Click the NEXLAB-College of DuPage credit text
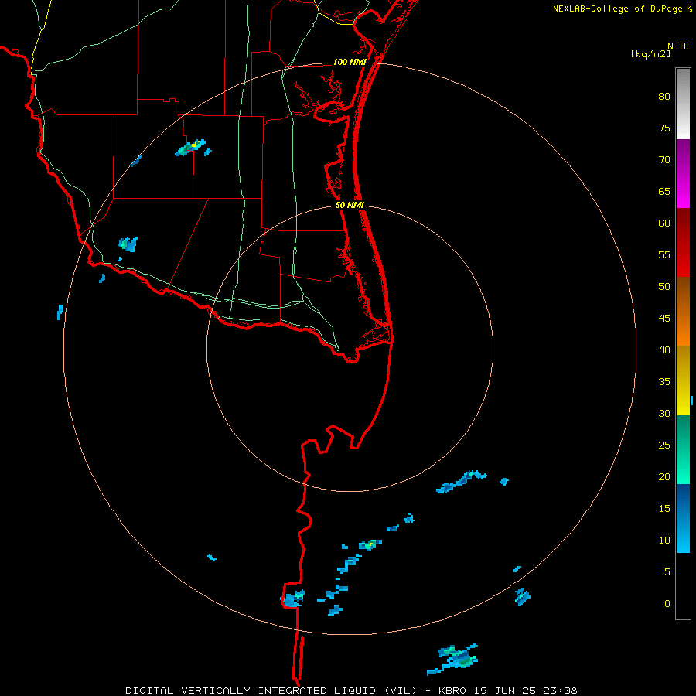 (617, 9)
